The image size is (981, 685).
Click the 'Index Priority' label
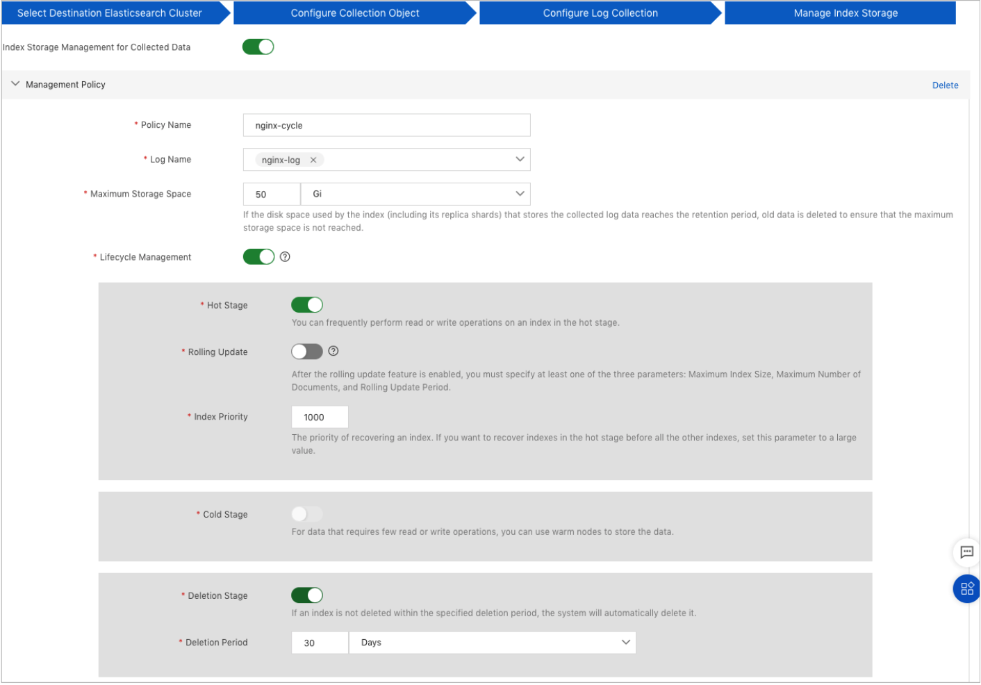[221, 417]
